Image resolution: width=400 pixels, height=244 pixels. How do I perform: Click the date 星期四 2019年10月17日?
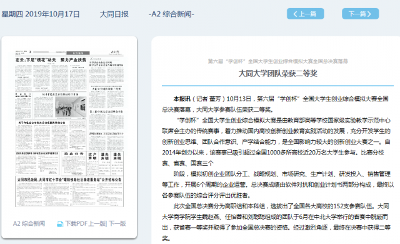41,14
